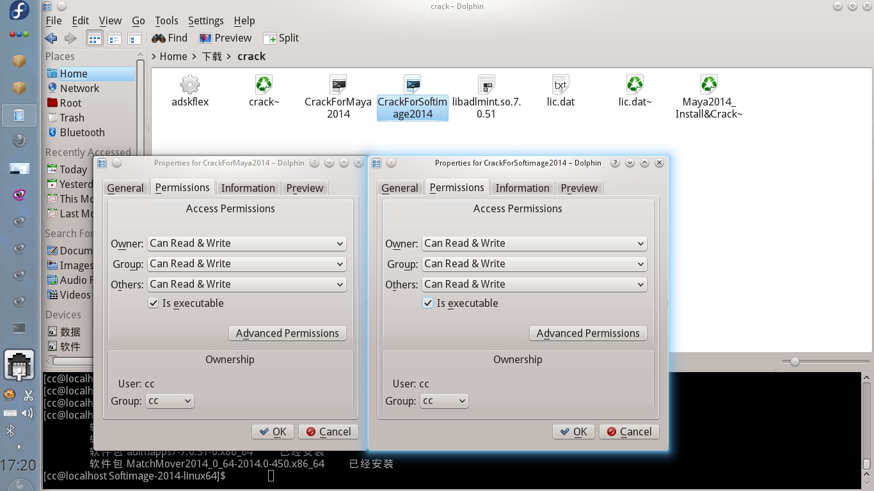Select the lic.dat text file
Image resolution: width=874 pixels, height=491 pixels.
point(560,91)
